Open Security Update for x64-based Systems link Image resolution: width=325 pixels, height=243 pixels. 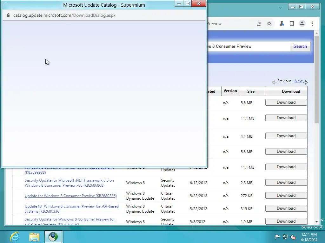pos(70,221)
